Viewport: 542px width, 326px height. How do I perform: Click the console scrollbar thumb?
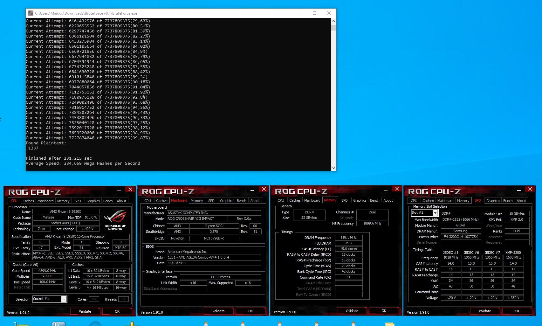333,27
